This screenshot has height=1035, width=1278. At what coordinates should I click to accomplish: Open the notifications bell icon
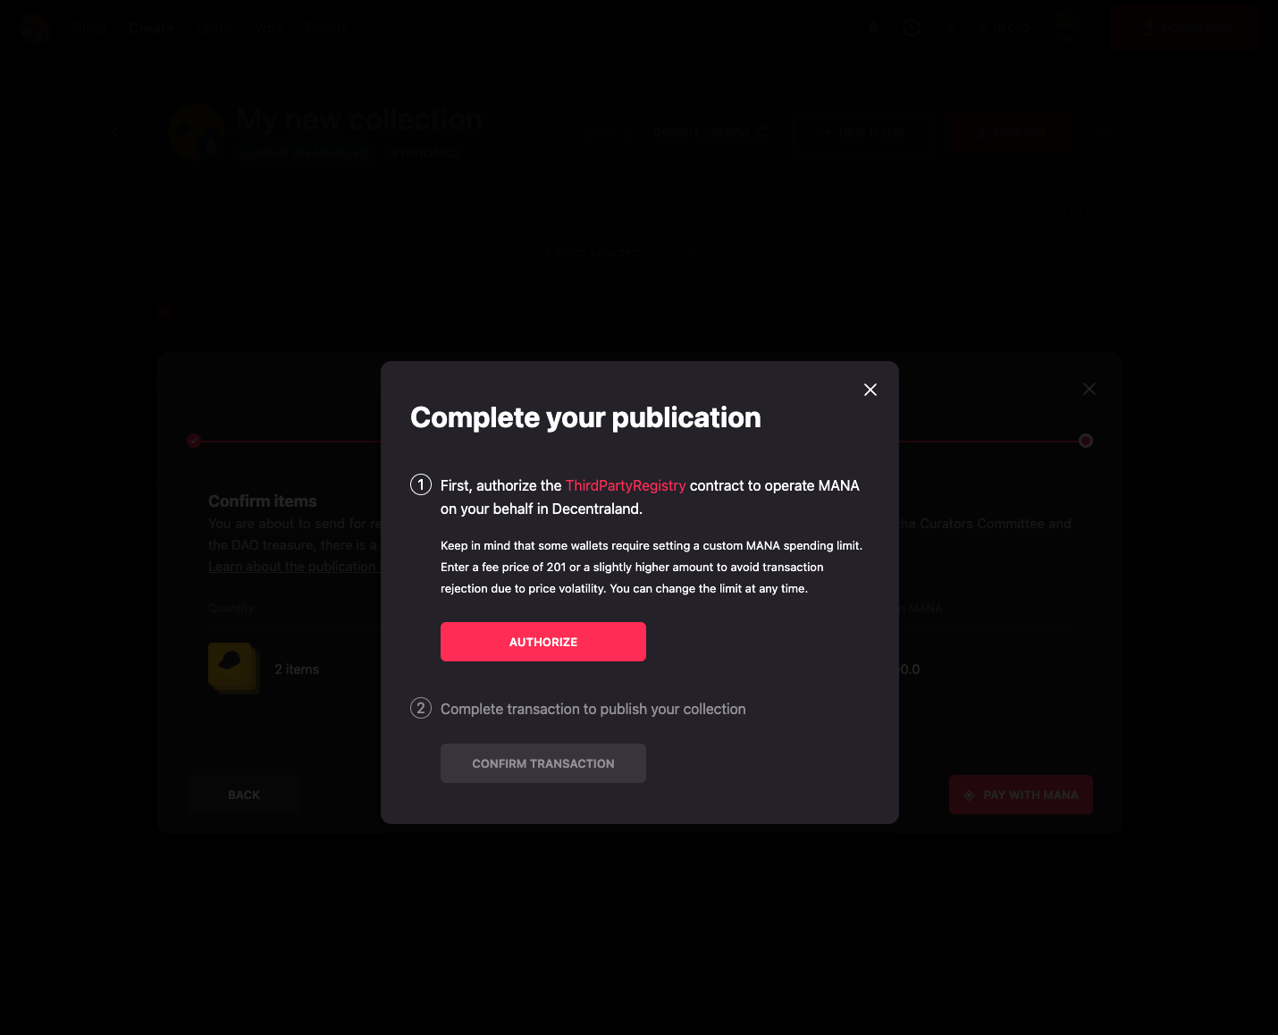tap(874, 28)
